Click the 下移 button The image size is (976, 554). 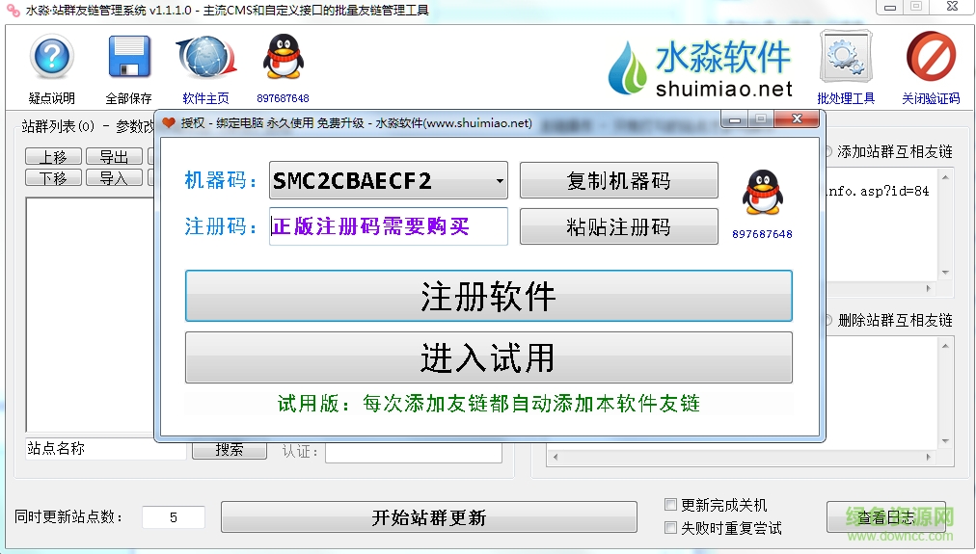54,178
